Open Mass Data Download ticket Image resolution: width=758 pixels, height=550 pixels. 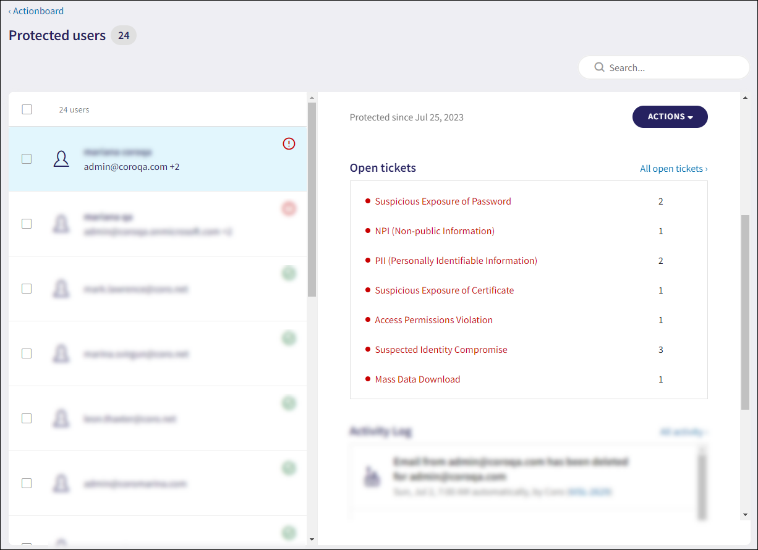[x=417, y=379]
